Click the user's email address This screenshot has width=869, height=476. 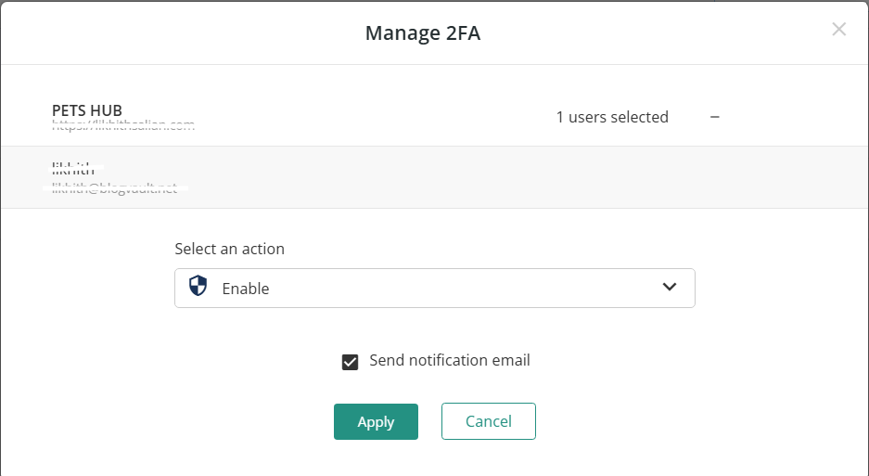(114, 188)
